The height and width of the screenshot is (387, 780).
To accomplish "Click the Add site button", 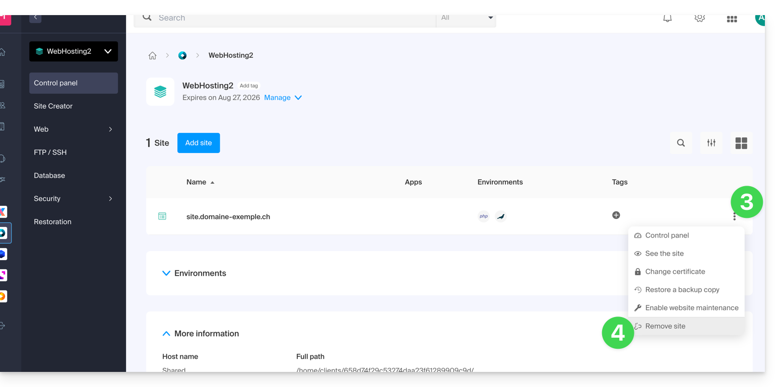I will click(199, 143).
